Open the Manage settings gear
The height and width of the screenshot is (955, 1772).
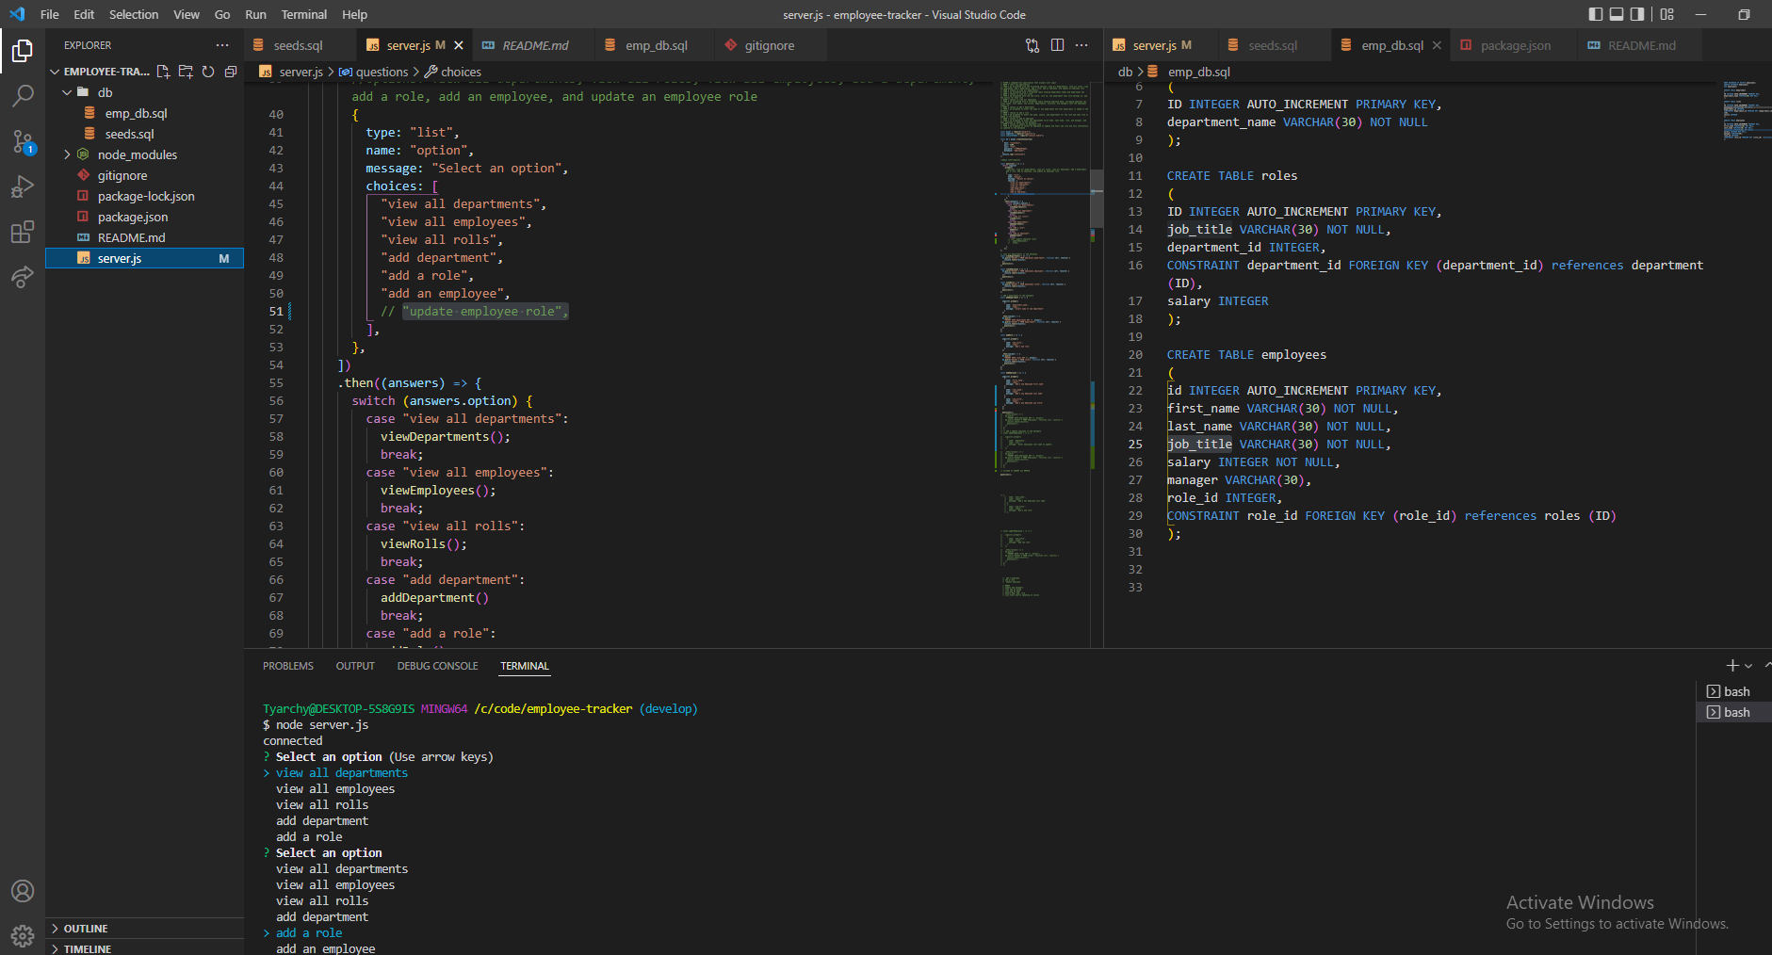click(22, 935)
